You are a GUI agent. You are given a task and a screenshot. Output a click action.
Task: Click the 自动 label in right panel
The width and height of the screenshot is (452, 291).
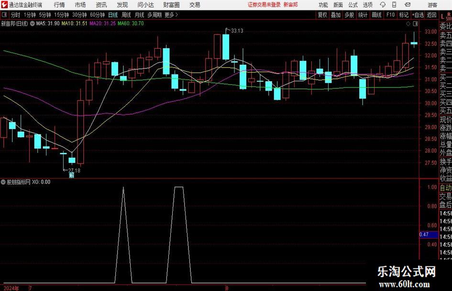(x=446, y=188)
